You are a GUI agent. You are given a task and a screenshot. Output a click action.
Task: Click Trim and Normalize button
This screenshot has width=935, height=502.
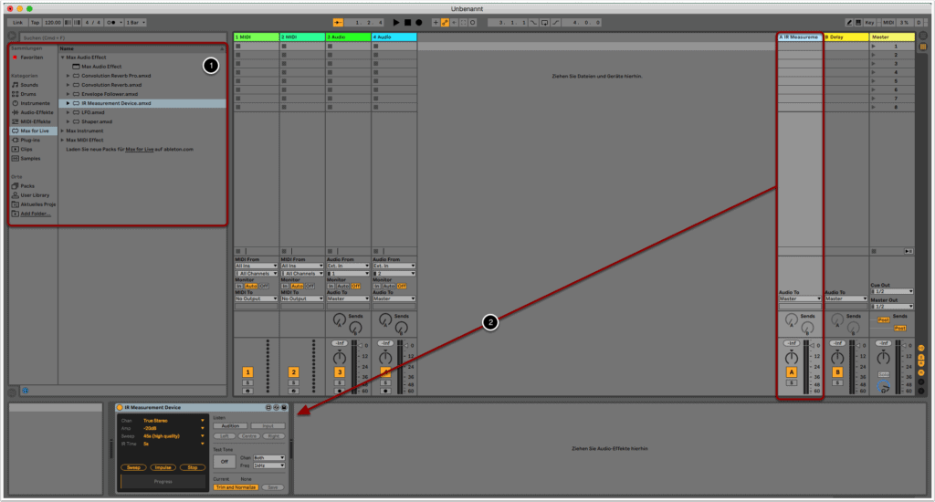(x=234, y=487)
